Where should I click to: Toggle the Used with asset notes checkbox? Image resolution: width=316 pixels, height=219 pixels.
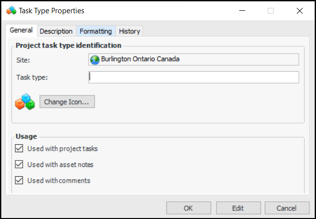20,164
